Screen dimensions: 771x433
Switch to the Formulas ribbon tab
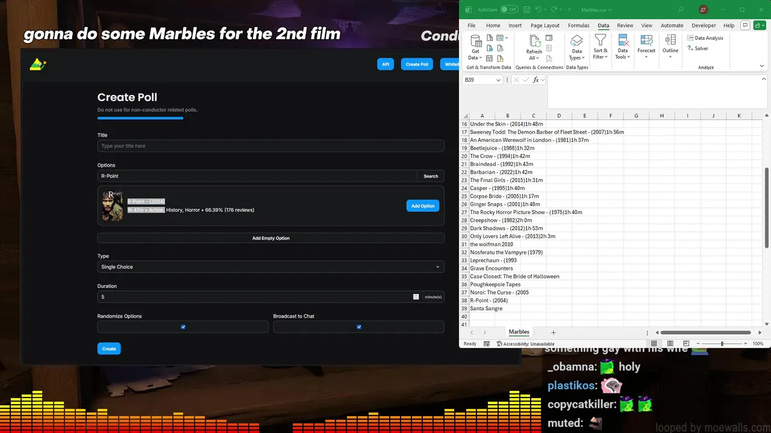tap(579, 25)
